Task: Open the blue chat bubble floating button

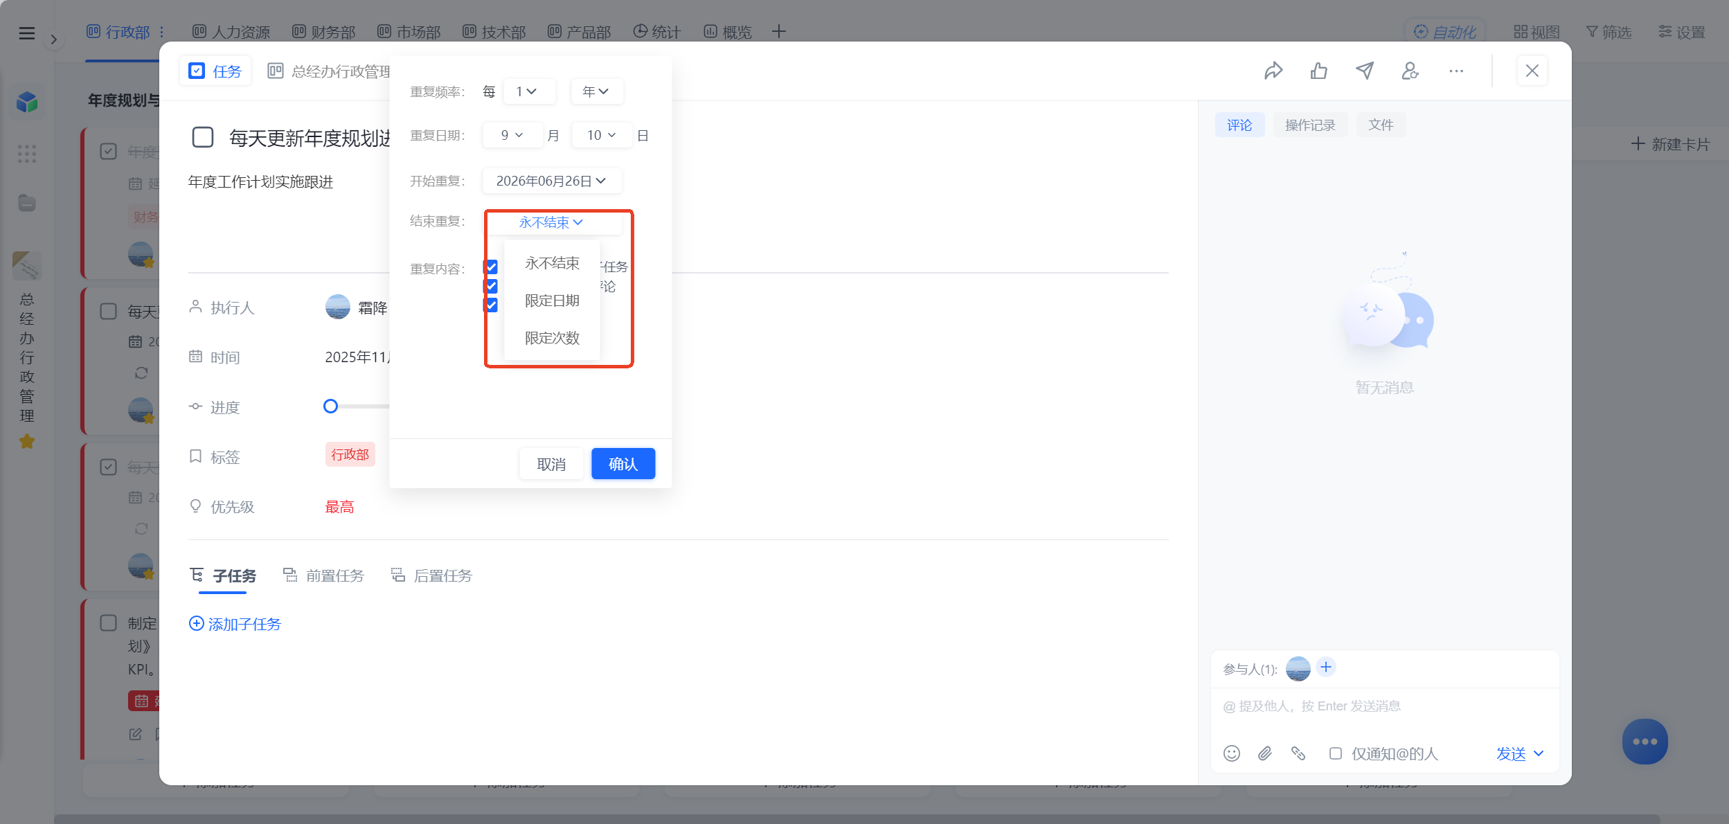Action: [x=1645, y=742]
